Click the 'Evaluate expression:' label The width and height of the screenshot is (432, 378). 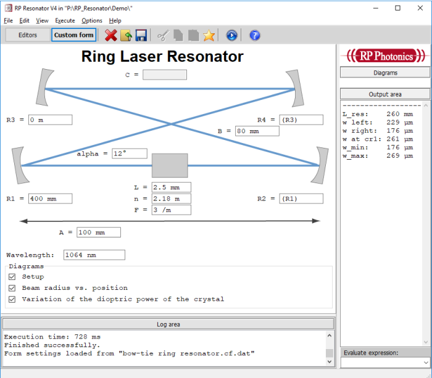371,353
